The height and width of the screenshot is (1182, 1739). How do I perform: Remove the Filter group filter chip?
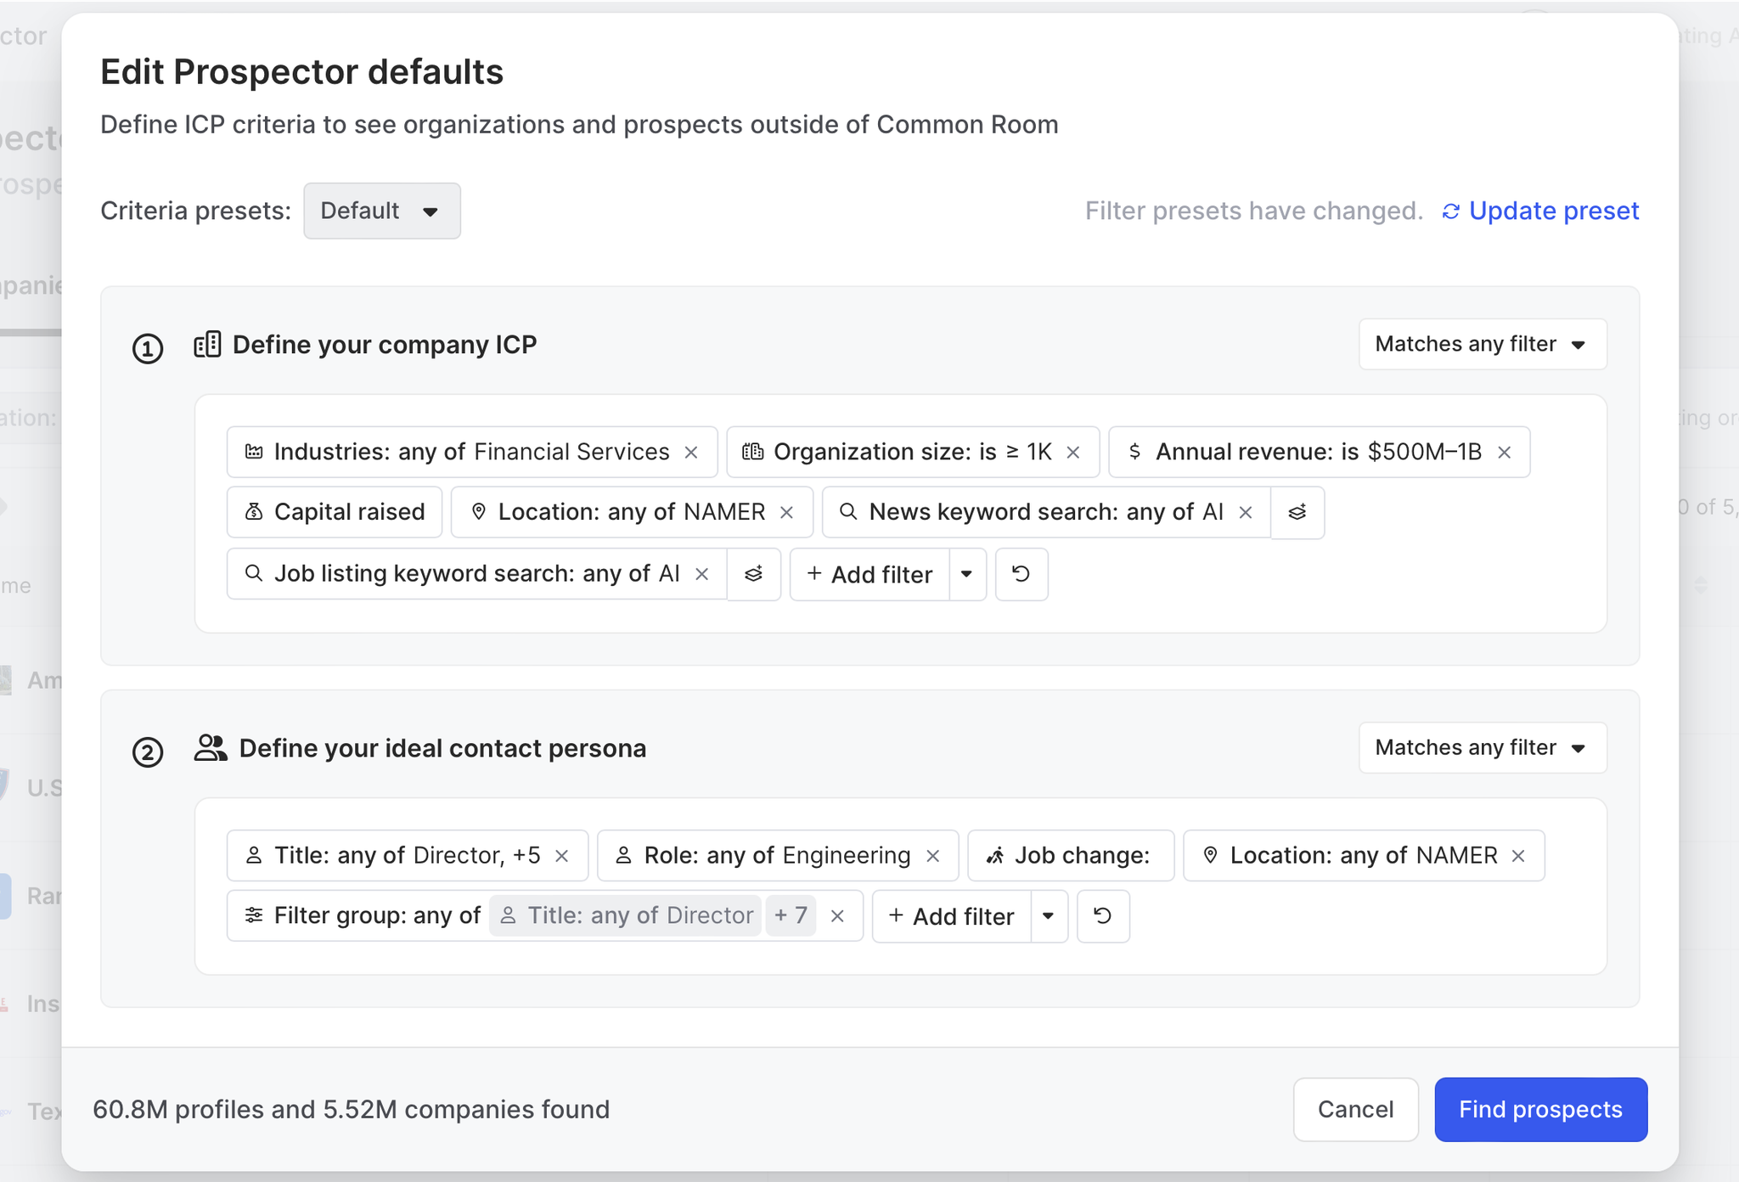pyautogui.click(x=837, y=916)
